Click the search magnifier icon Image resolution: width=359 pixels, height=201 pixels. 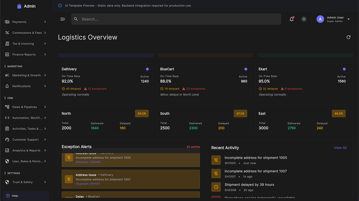(76, 19)
